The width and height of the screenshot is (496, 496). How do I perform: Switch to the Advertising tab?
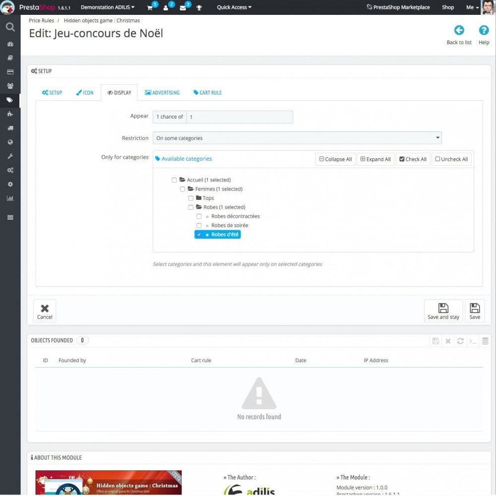[x=162, y=93]
